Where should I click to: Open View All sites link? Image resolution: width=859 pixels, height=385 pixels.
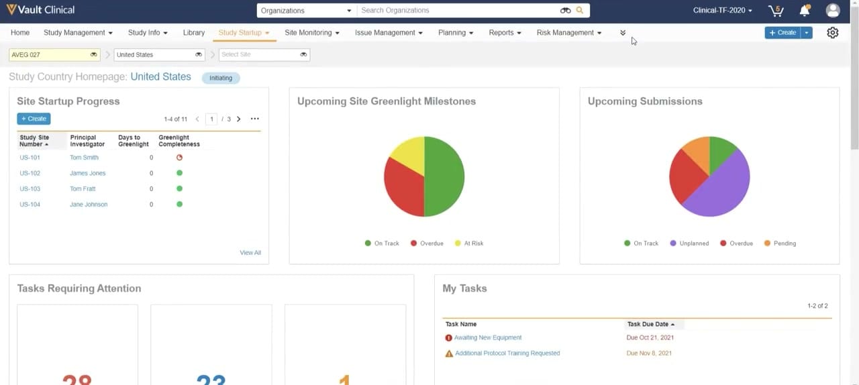[x=250, y=253]
